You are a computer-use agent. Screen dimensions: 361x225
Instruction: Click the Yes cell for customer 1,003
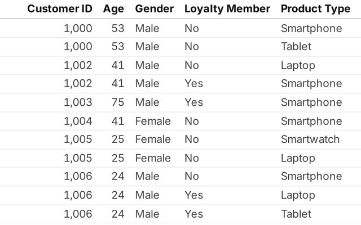[193, 102]
